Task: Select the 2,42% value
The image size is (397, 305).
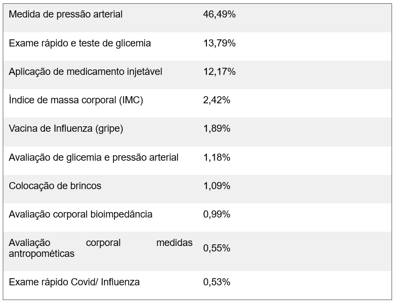Action: tap(216, 100)
